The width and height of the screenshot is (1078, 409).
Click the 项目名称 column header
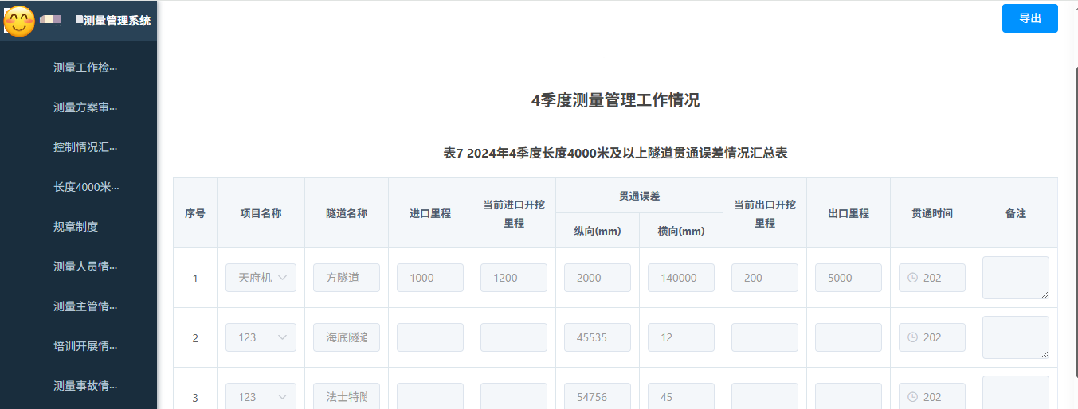point(261,213)
